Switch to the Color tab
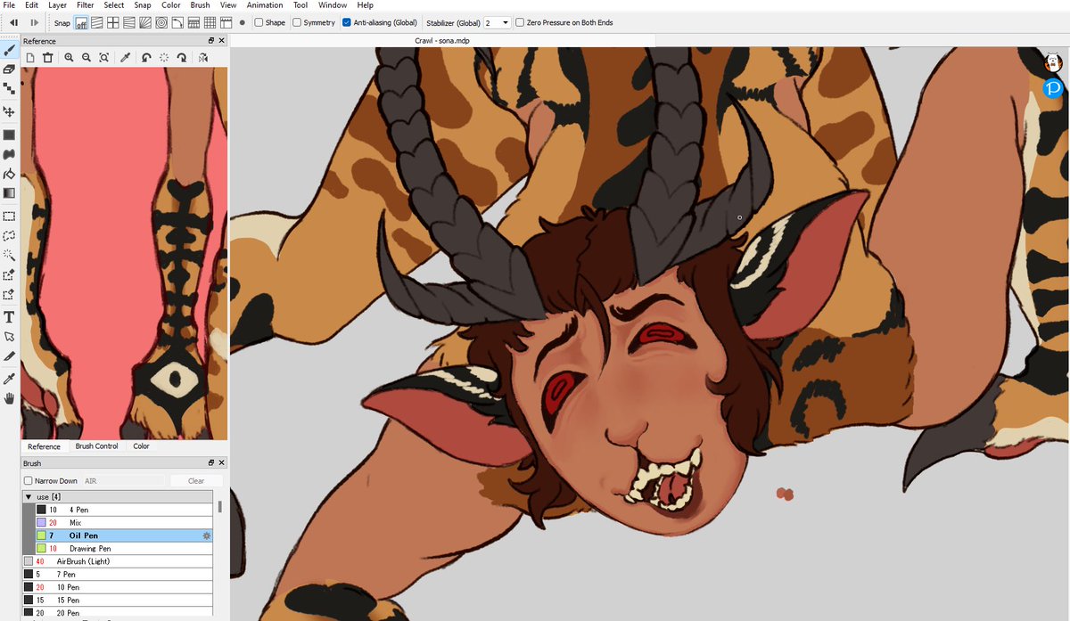Image resolution: width=1070 pixels, height=621 pixels. tap(141, 446)
